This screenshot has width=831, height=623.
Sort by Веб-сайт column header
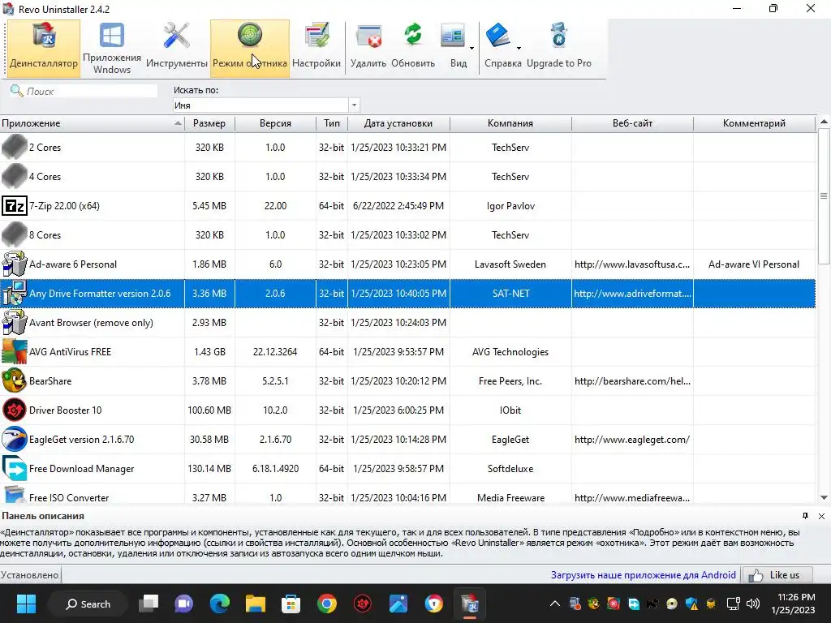(632, 123)
